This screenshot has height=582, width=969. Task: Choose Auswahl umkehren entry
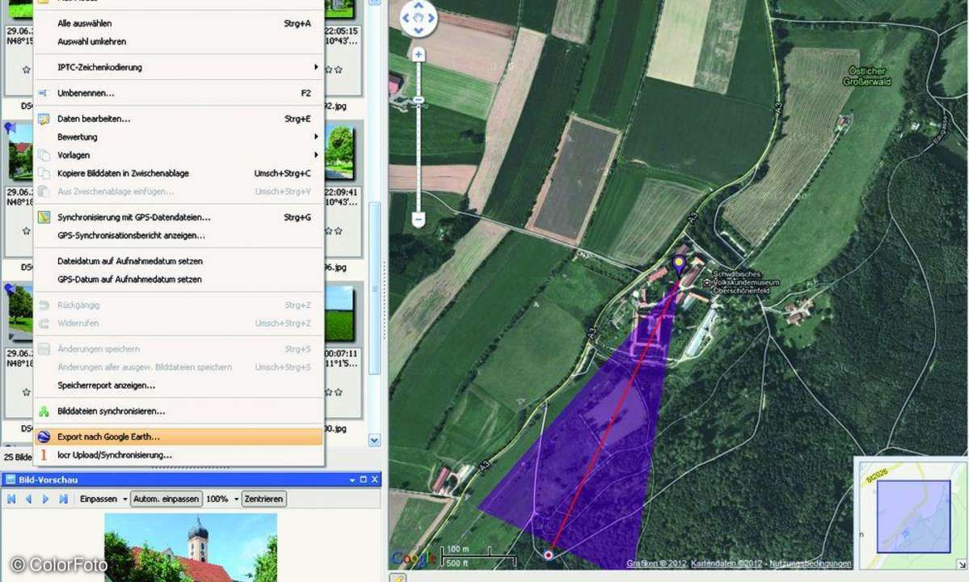[x=179, y=42]
